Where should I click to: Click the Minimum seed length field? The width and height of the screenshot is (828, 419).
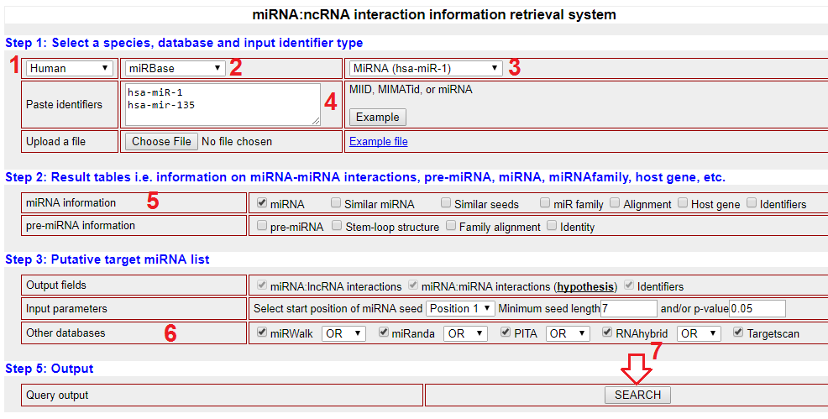click(628, 308)
